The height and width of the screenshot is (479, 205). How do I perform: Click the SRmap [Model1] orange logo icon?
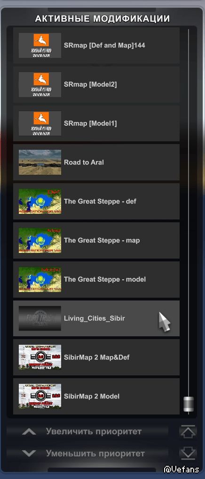41,118
